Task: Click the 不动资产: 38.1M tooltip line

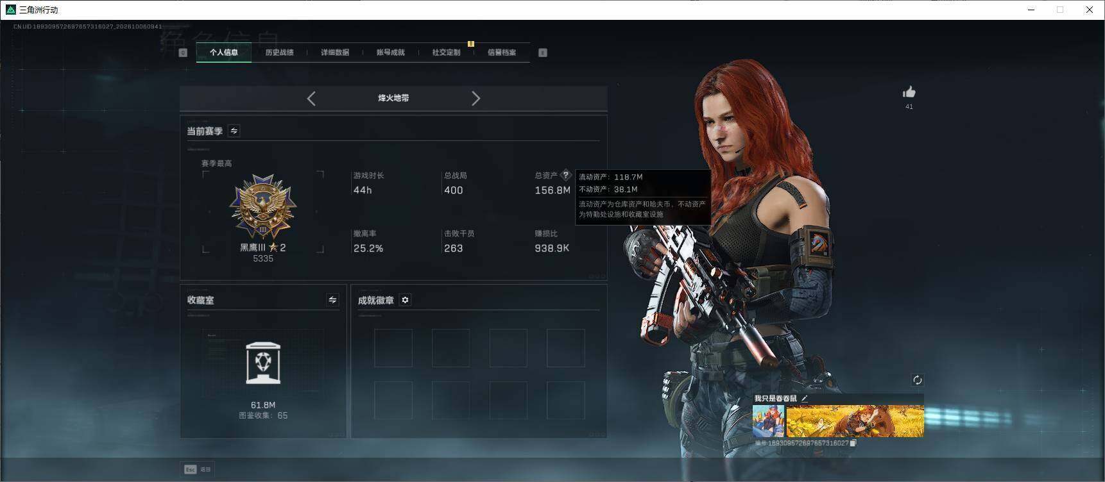Action: click(x=608, y=189)
